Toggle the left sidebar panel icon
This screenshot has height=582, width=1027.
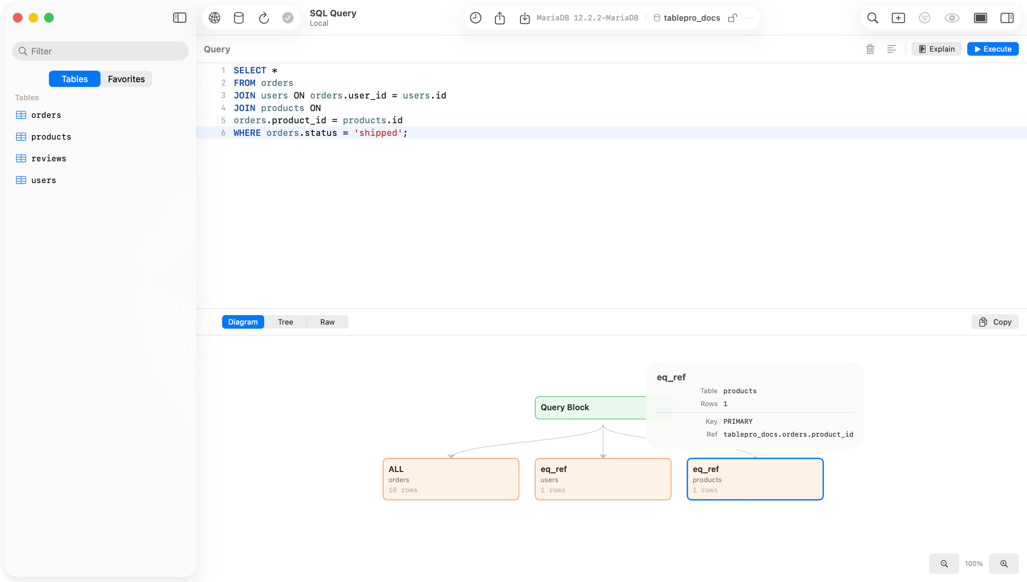click(x=180, y=18)
